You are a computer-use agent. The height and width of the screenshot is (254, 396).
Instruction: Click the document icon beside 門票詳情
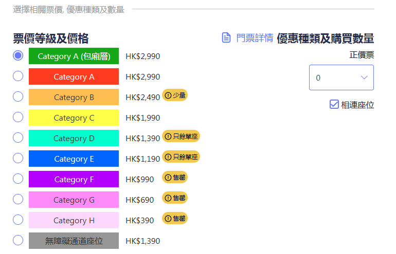click(226, 38)
